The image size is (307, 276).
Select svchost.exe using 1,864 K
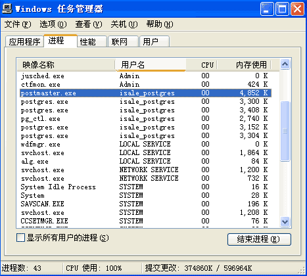pyautogui.click(x=145, y=152)
